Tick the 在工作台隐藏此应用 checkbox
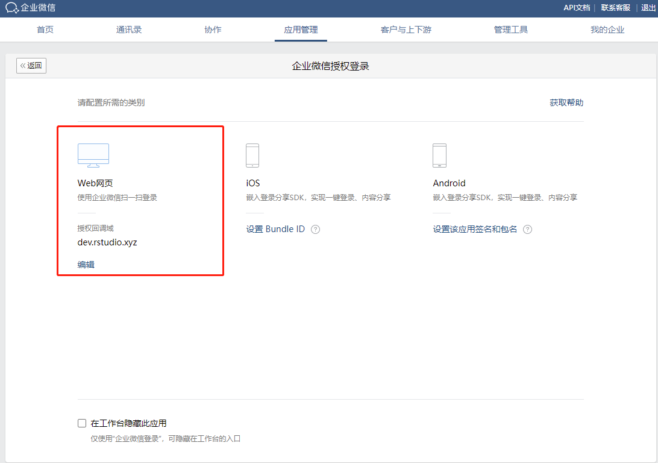658x463 pixels. [x=82, y=423]
